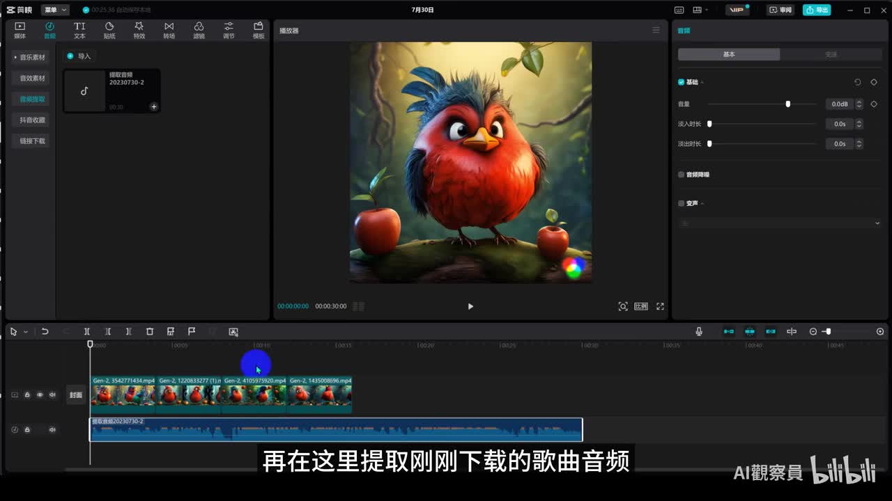Click the 导出 export button
The width and height of the screenshot is (892, 501).
pyautogui.click(x=817, y=10)
